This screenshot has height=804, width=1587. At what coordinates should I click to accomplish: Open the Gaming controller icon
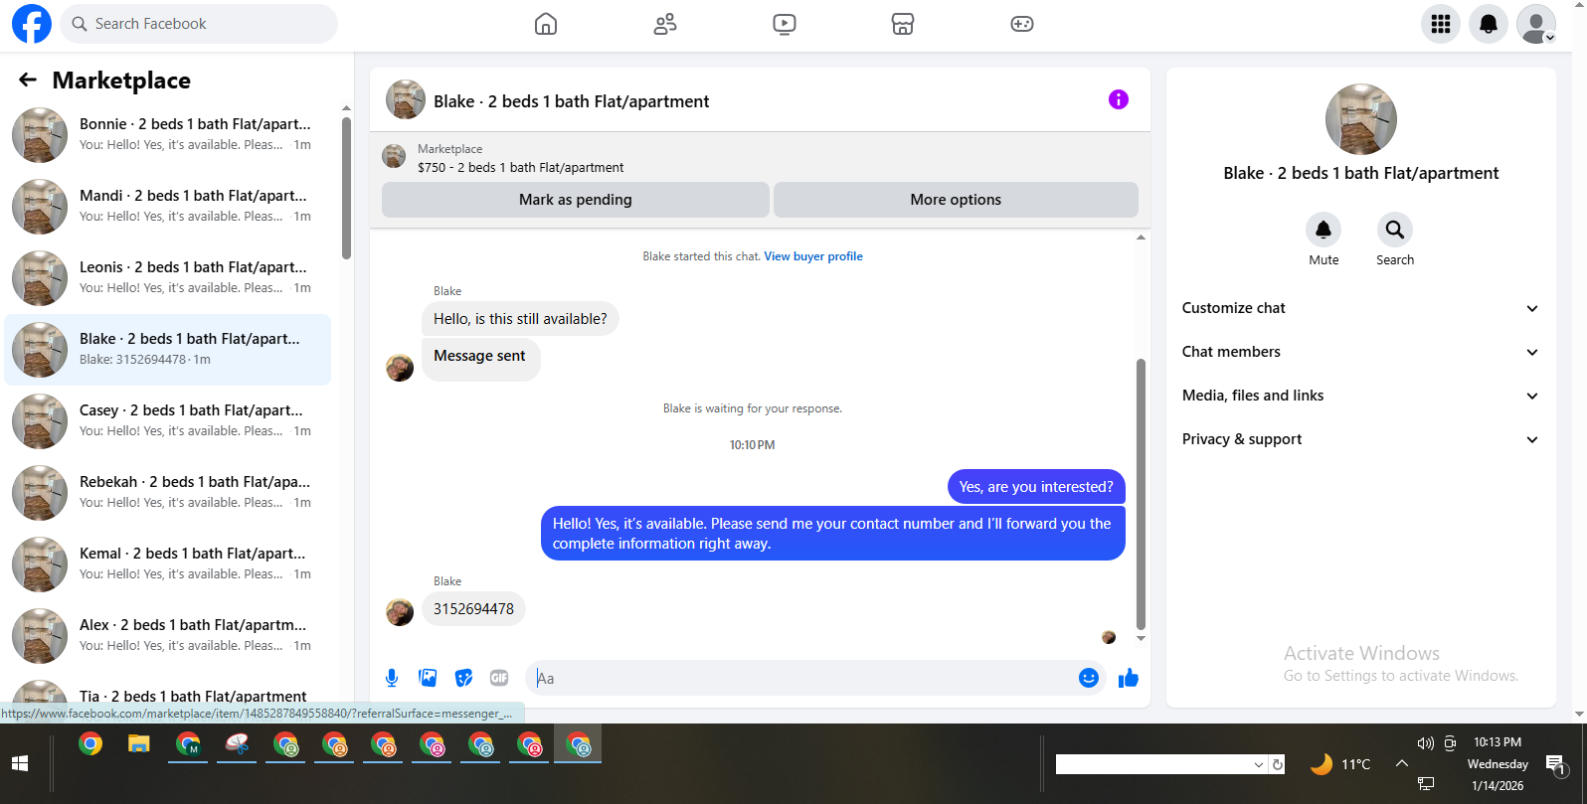click(1022, 24)
